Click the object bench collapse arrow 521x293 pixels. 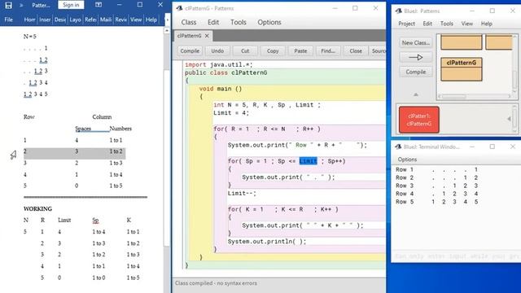509,119
